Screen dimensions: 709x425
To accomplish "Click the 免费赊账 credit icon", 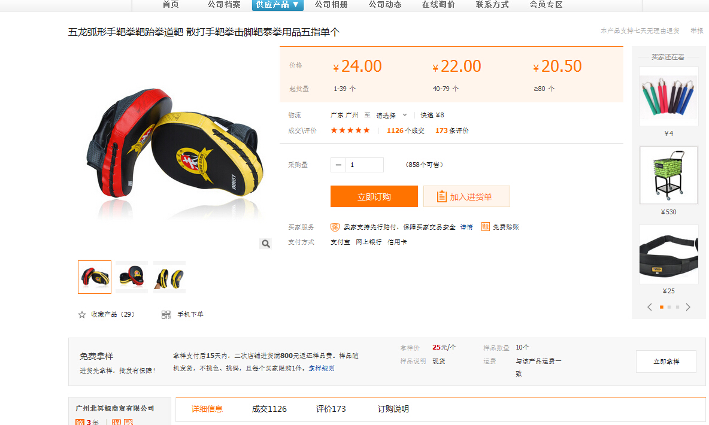I will click(x=485, y=227).
